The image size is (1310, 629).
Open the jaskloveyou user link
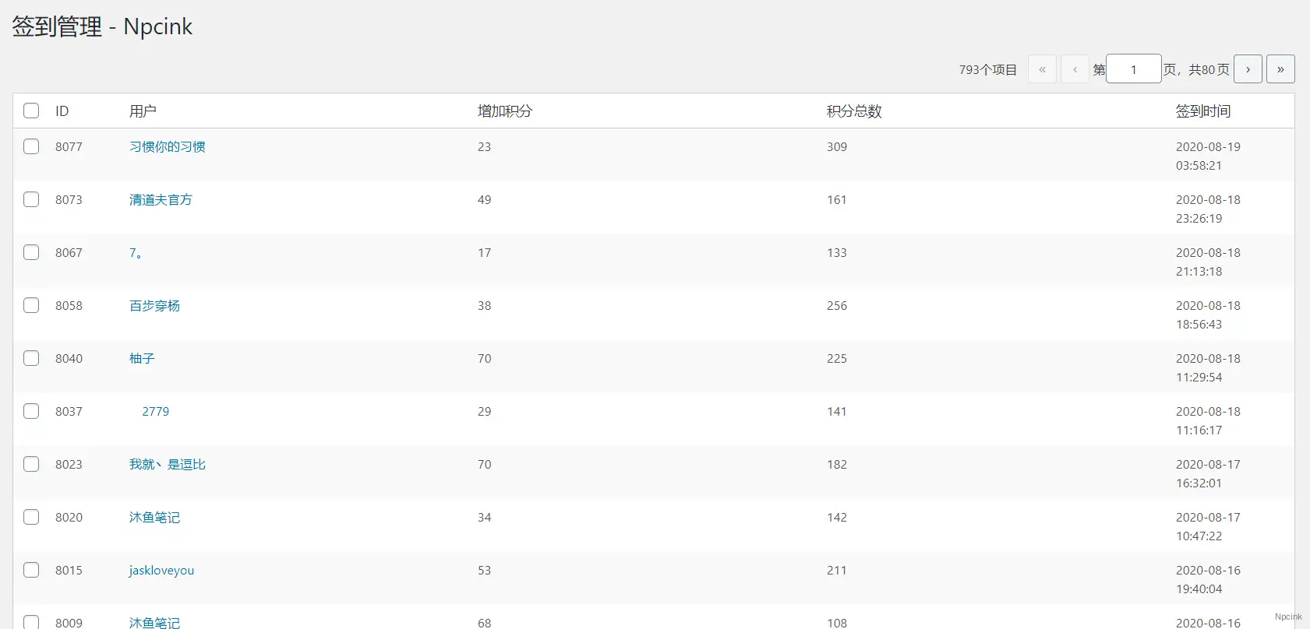click(161, 571)
